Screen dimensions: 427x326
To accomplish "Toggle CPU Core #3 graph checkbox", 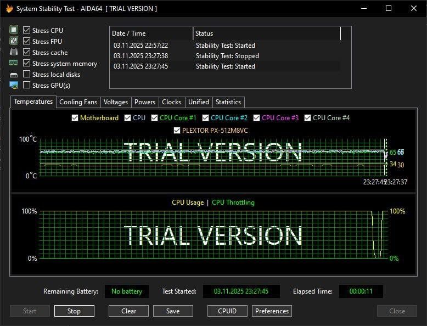I will click(x=256, y=117).
